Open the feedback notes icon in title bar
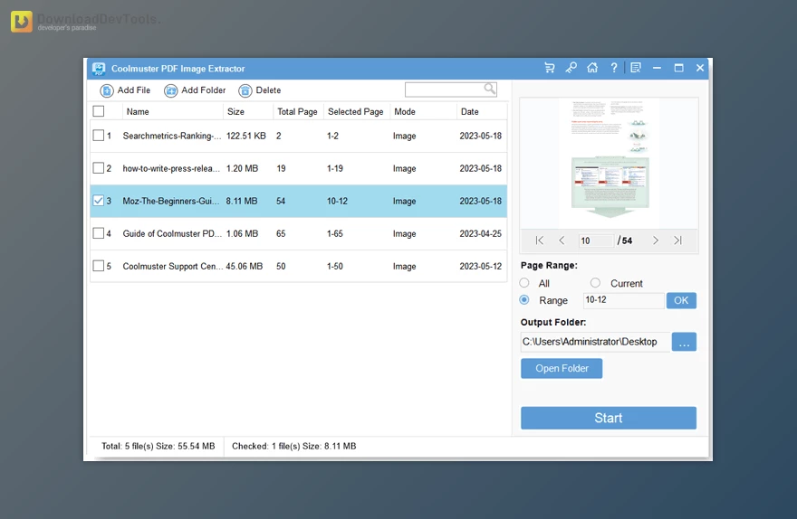 (x=636, y=68)
